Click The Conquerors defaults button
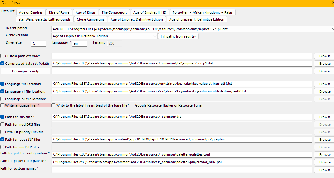Image resolution: width=334 pixels, height=178 pixels. click(114, 12)
